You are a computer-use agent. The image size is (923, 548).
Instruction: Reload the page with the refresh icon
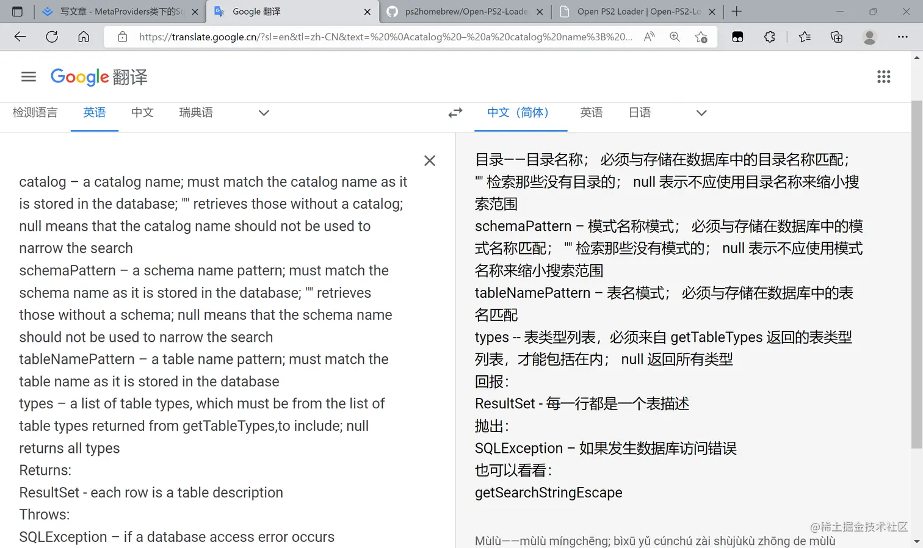[x=52, y=37]
